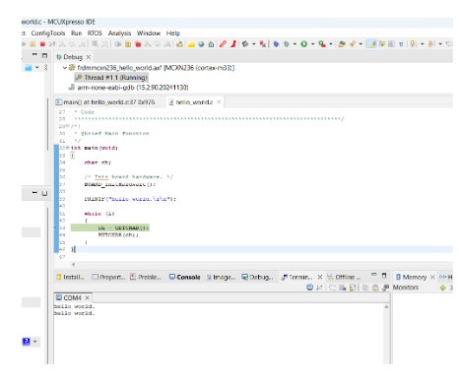Viewport: 459px width, 388px height.
Task: Open the Help menu
Action: (172, 33)
